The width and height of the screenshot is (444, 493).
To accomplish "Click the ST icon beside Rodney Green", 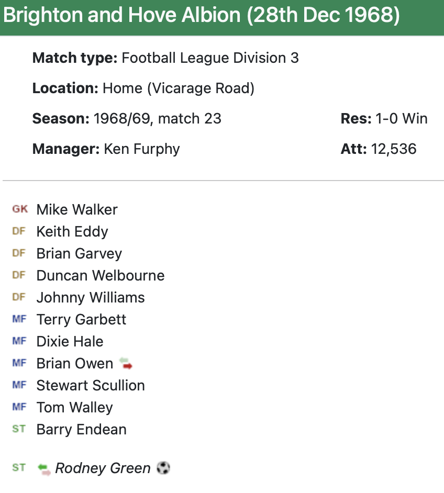I will tap(19, 468).
